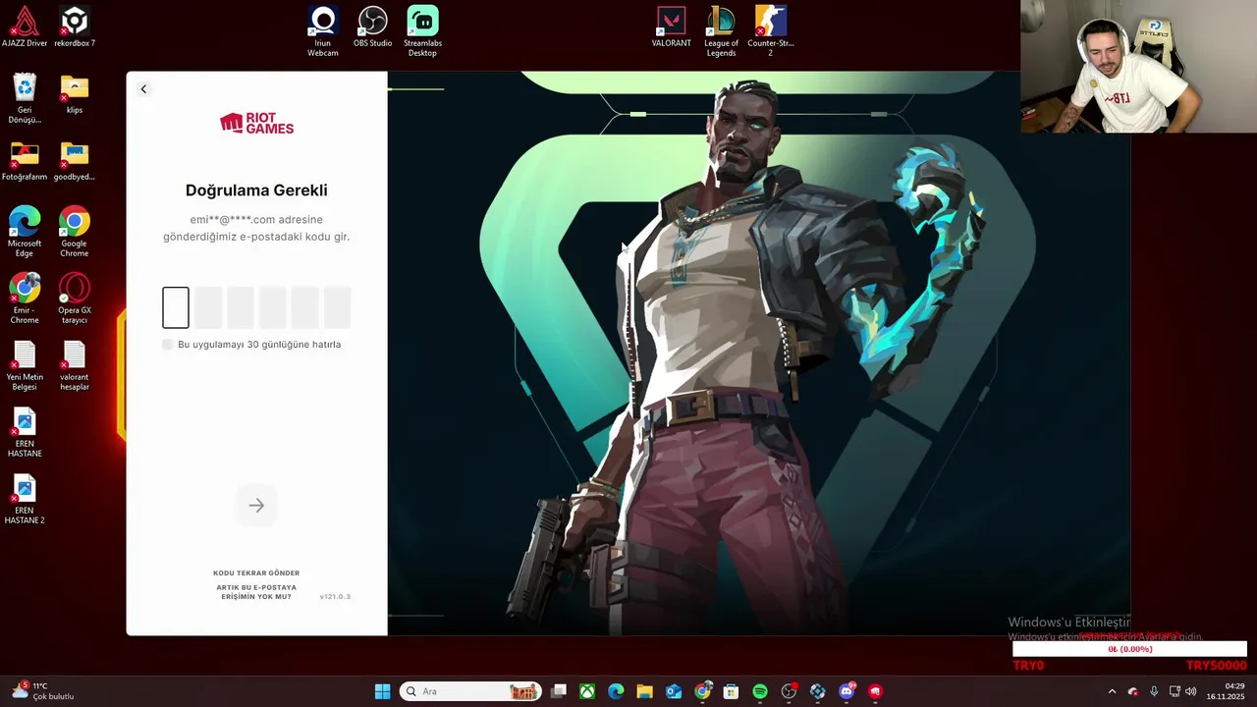1257x707 pixels.
Task: Select EREN HASTANE 2 image file
Action: point(25,499)
